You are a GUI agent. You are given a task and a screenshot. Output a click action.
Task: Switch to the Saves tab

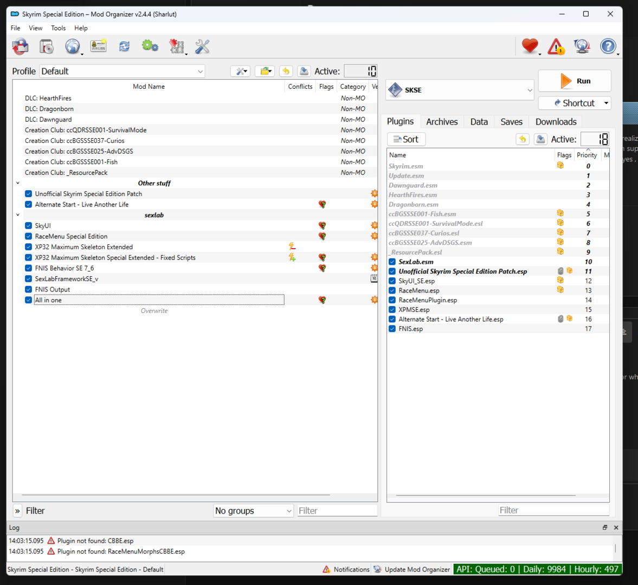[511, 121]
